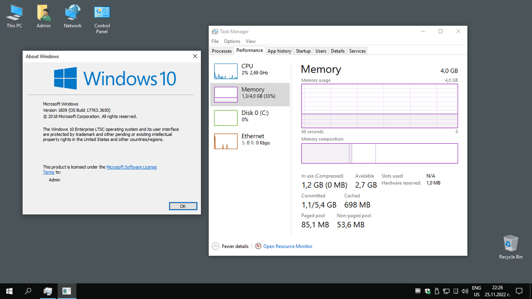
Task: Open the View menu
Action: tap(251, 41)
